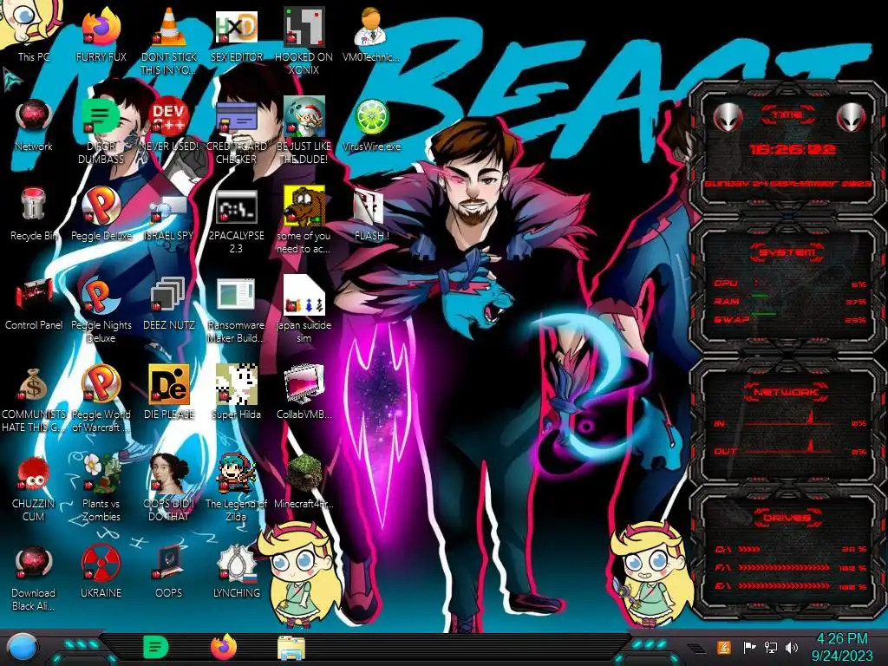The width and height of the screenshot is (888, 666).
Task: Open the LYNCHING noose shortcut icon
Action: [x=236, y=563]
